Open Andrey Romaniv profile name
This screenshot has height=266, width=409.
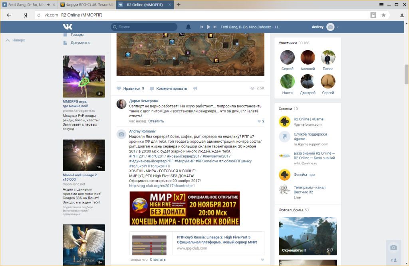tap(142, 131)
